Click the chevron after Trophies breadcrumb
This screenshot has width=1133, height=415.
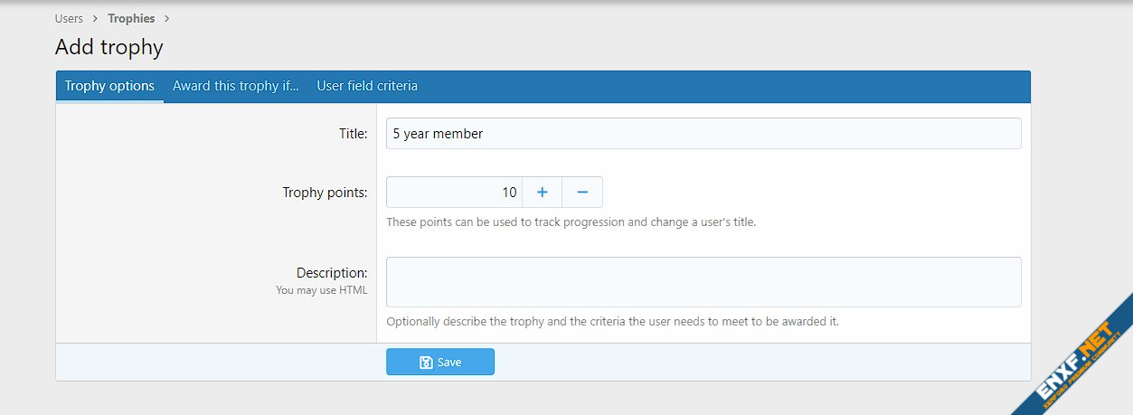pyautogui.click(x=167, y=18)
